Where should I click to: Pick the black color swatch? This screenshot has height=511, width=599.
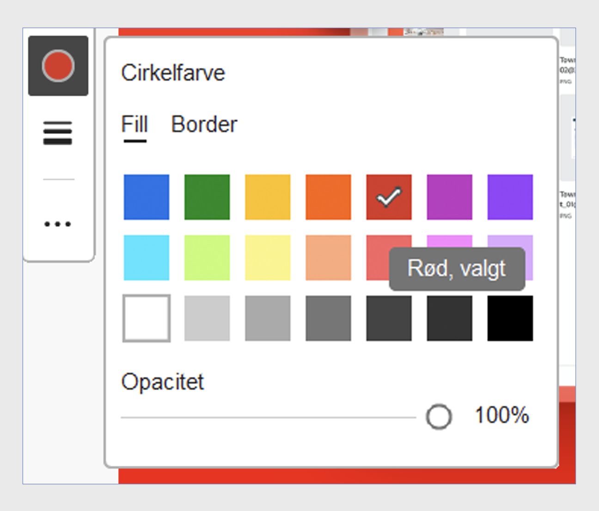pos(510,318)
